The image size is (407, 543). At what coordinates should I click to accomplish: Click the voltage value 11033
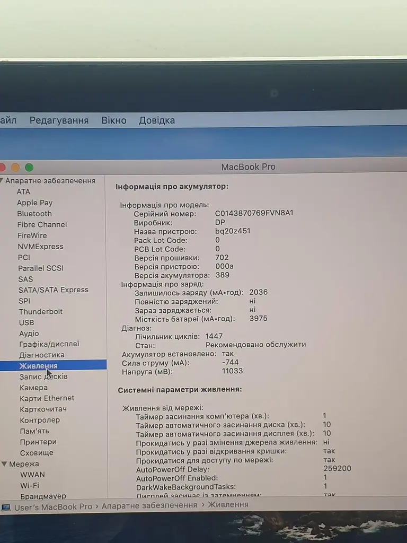(x=232, y=371)
